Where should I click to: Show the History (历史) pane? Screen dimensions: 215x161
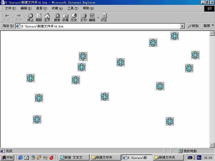[74, 17]
